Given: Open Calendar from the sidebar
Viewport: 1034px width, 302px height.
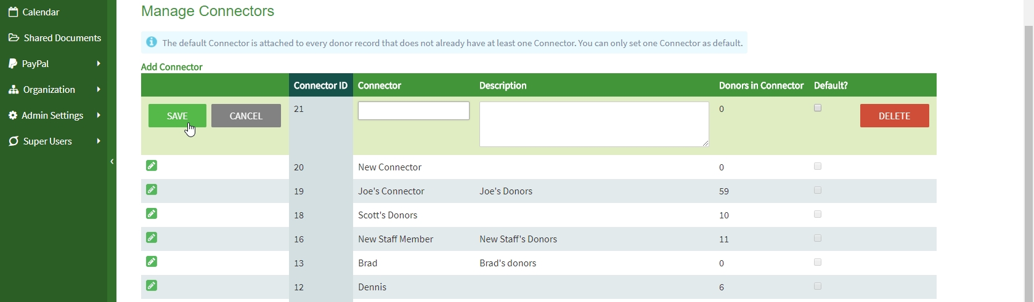Looking at the screenshot, I should click(x=41, y=12).
